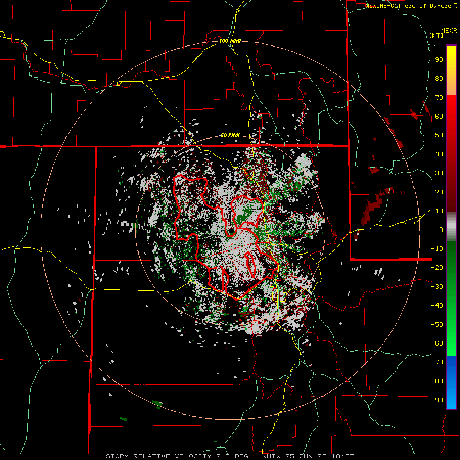Click the 20 value on the velocity scale
Screen dimensions: 460x460
pyautogui.click(x=439, y=192)
